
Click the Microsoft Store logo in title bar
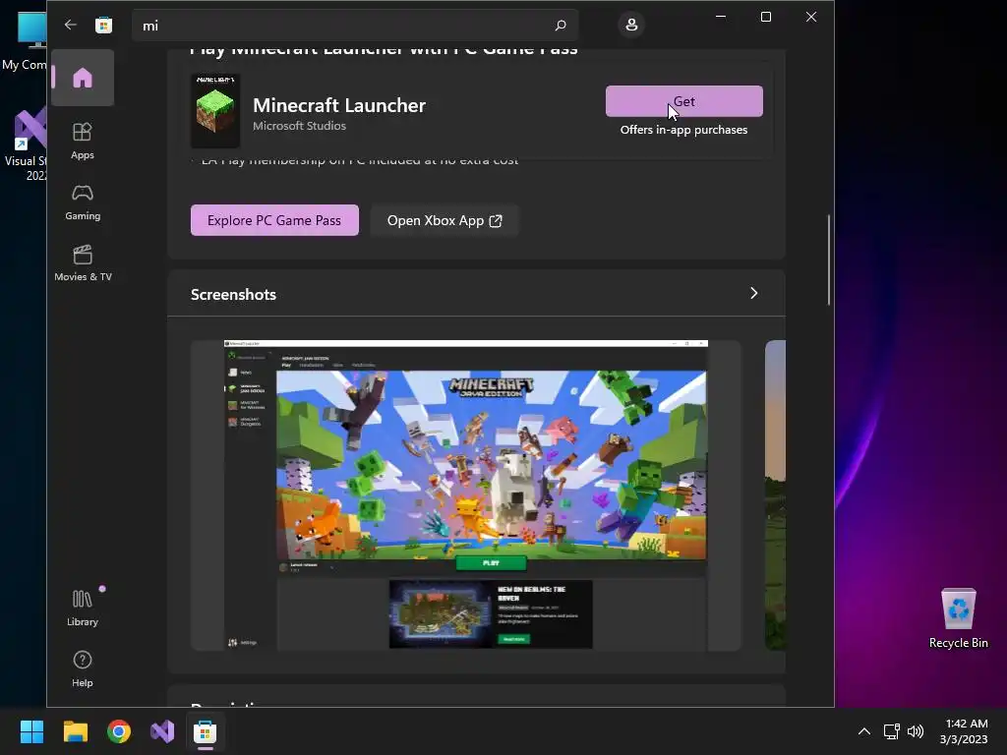103,25
